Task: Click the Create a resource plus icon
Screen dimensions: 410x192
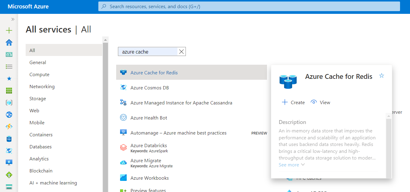Action: 9,30
